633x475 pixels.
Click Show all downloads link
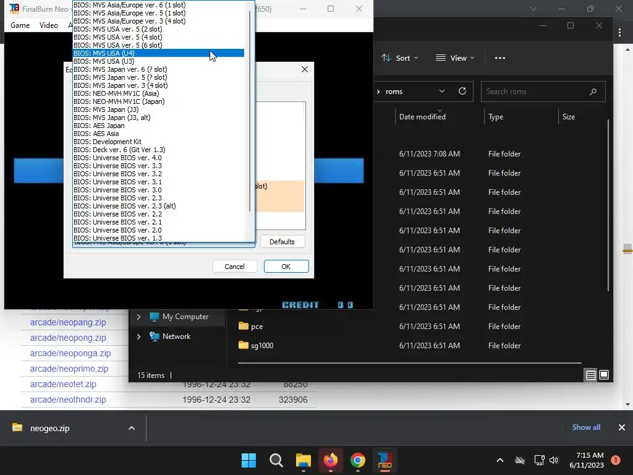pyautogui.click(x=586, y=427)
